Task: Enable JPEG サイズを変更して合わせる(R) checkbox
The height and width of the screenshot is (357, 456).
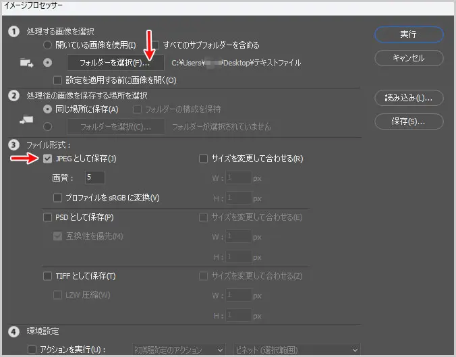Action: (203, 159)
